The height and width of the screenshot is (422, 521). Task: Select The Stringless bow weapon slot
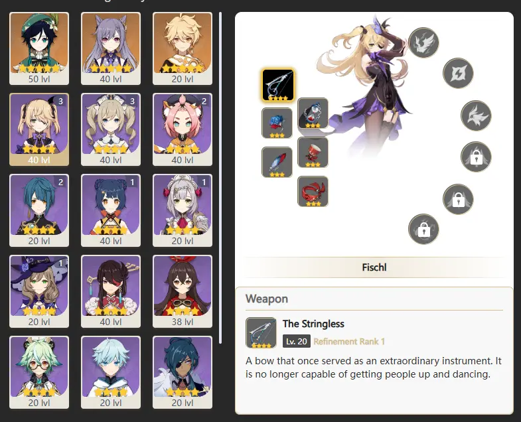coord(278,85)
